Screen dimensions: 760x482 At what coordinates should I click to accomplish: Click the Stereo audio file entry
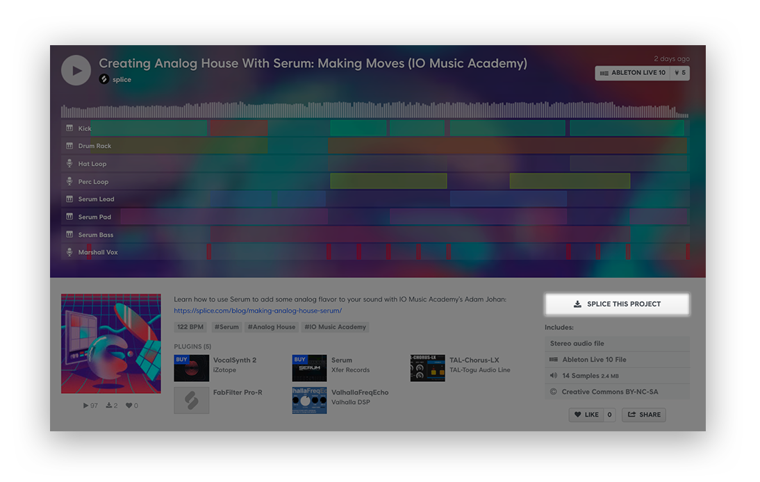(x=617, y=344)
